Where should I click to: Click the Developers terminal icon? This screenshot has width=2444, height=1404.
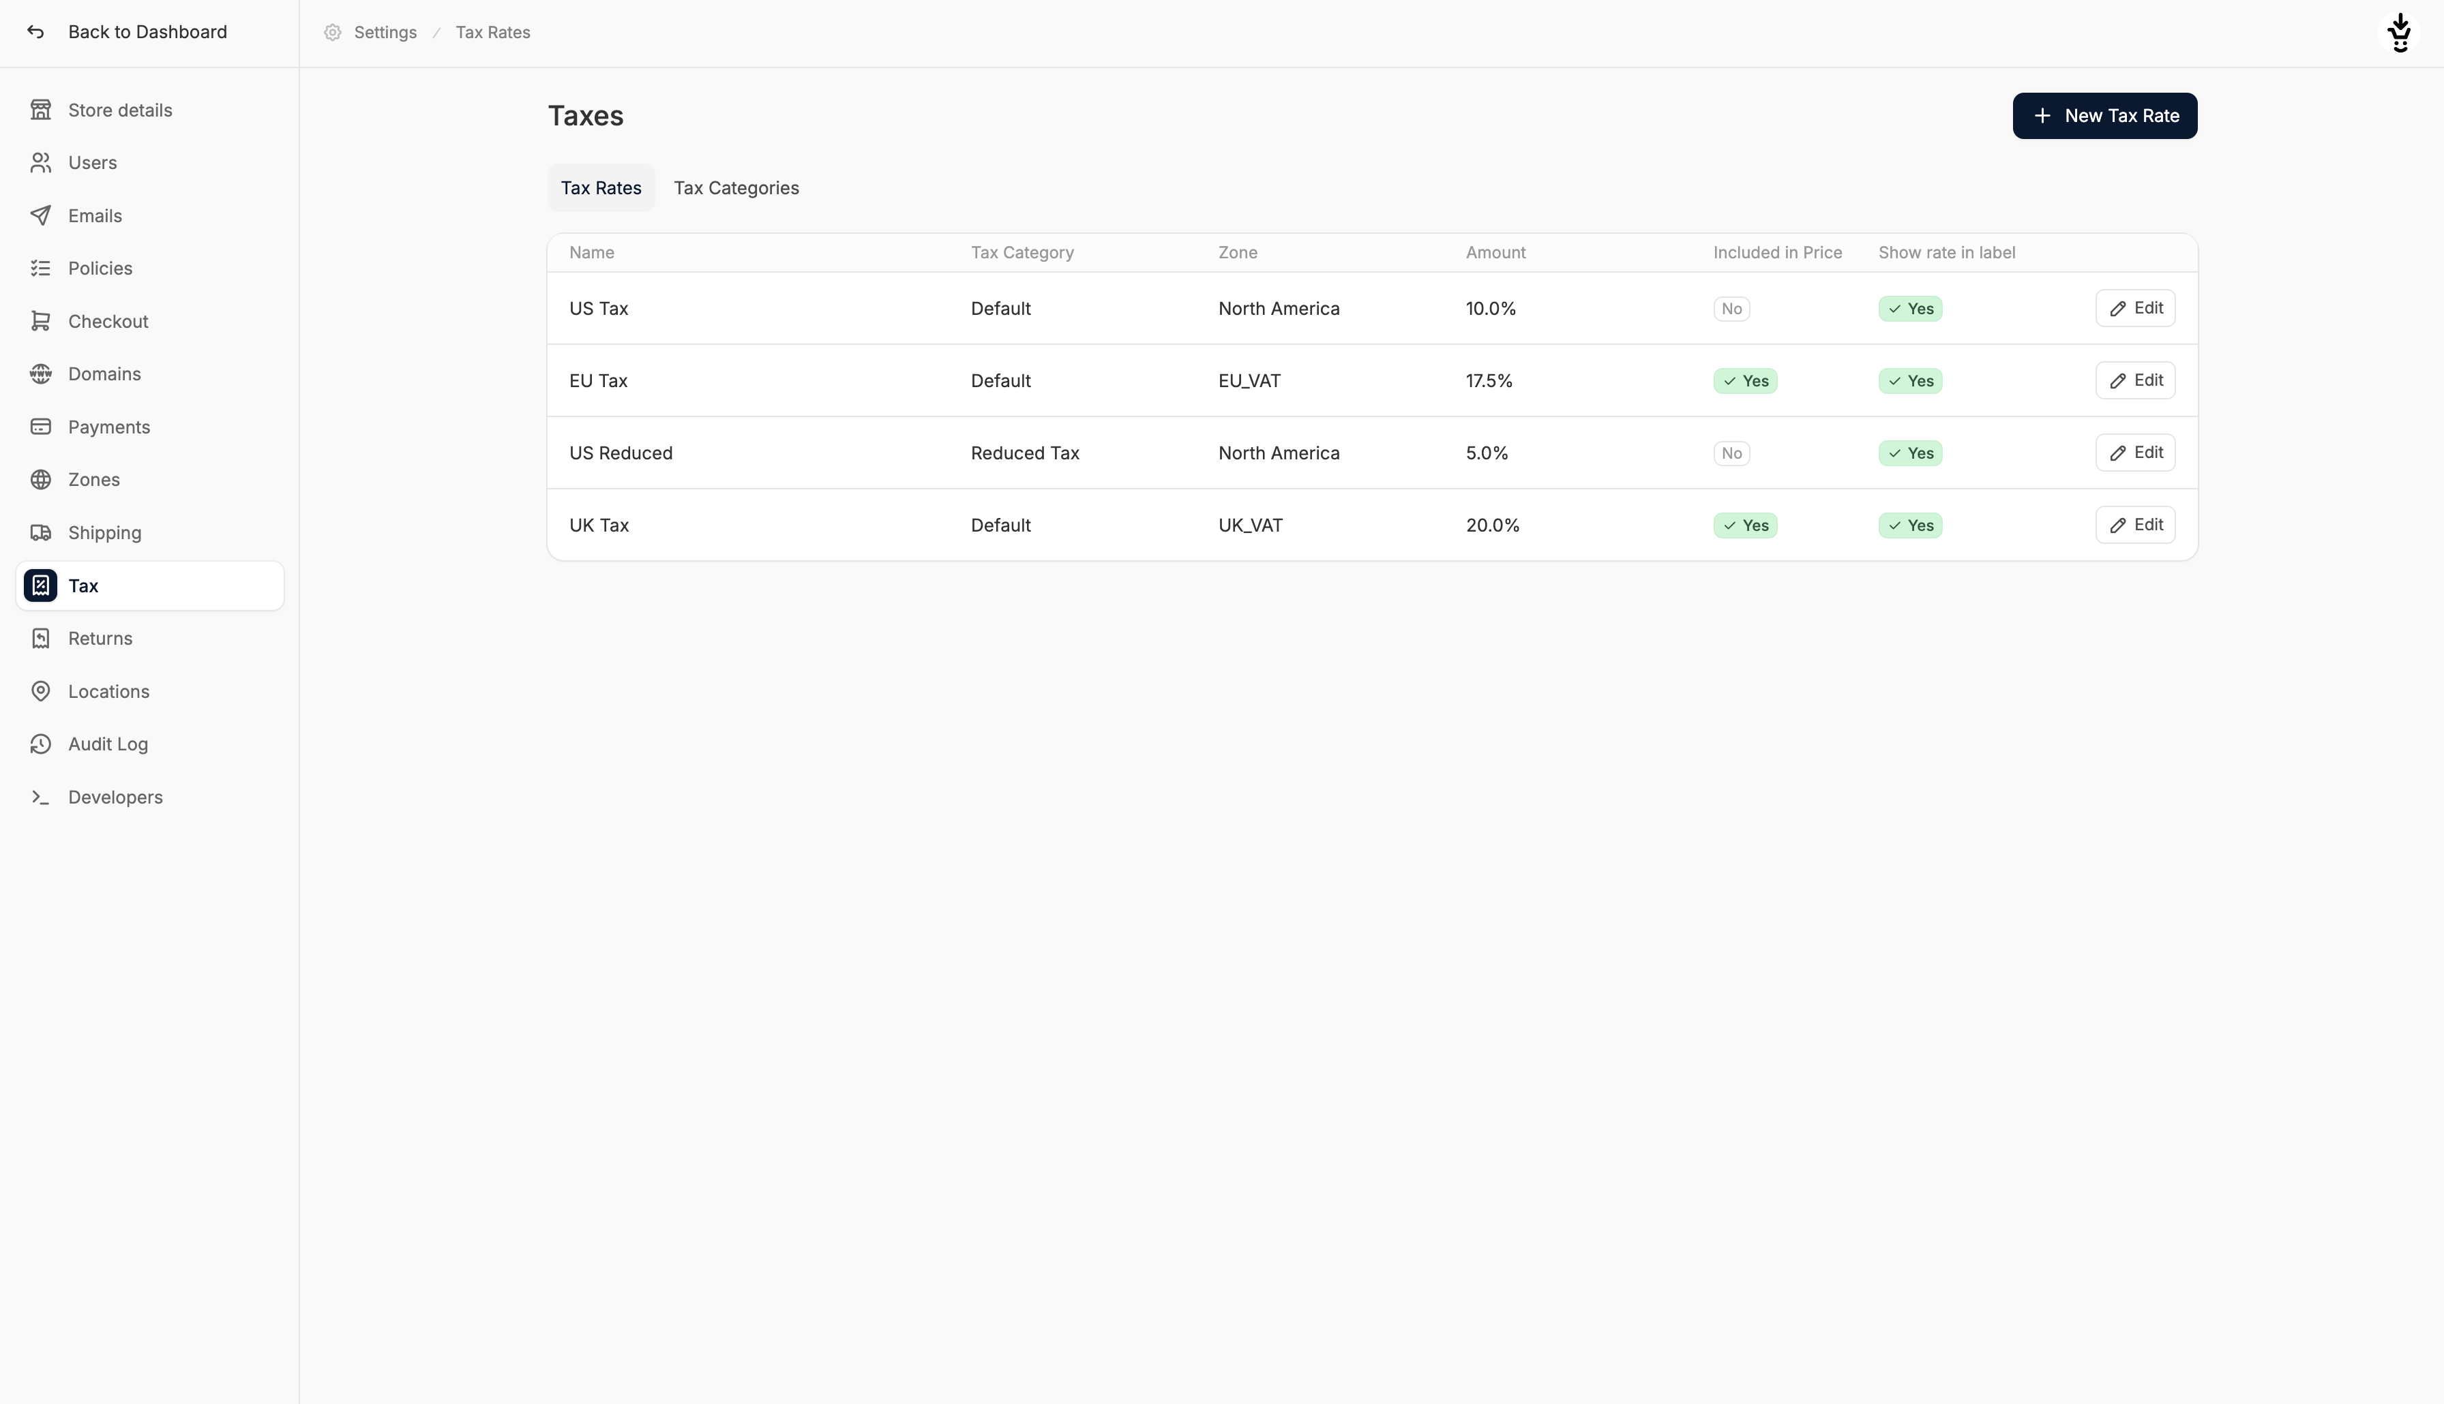40,797
